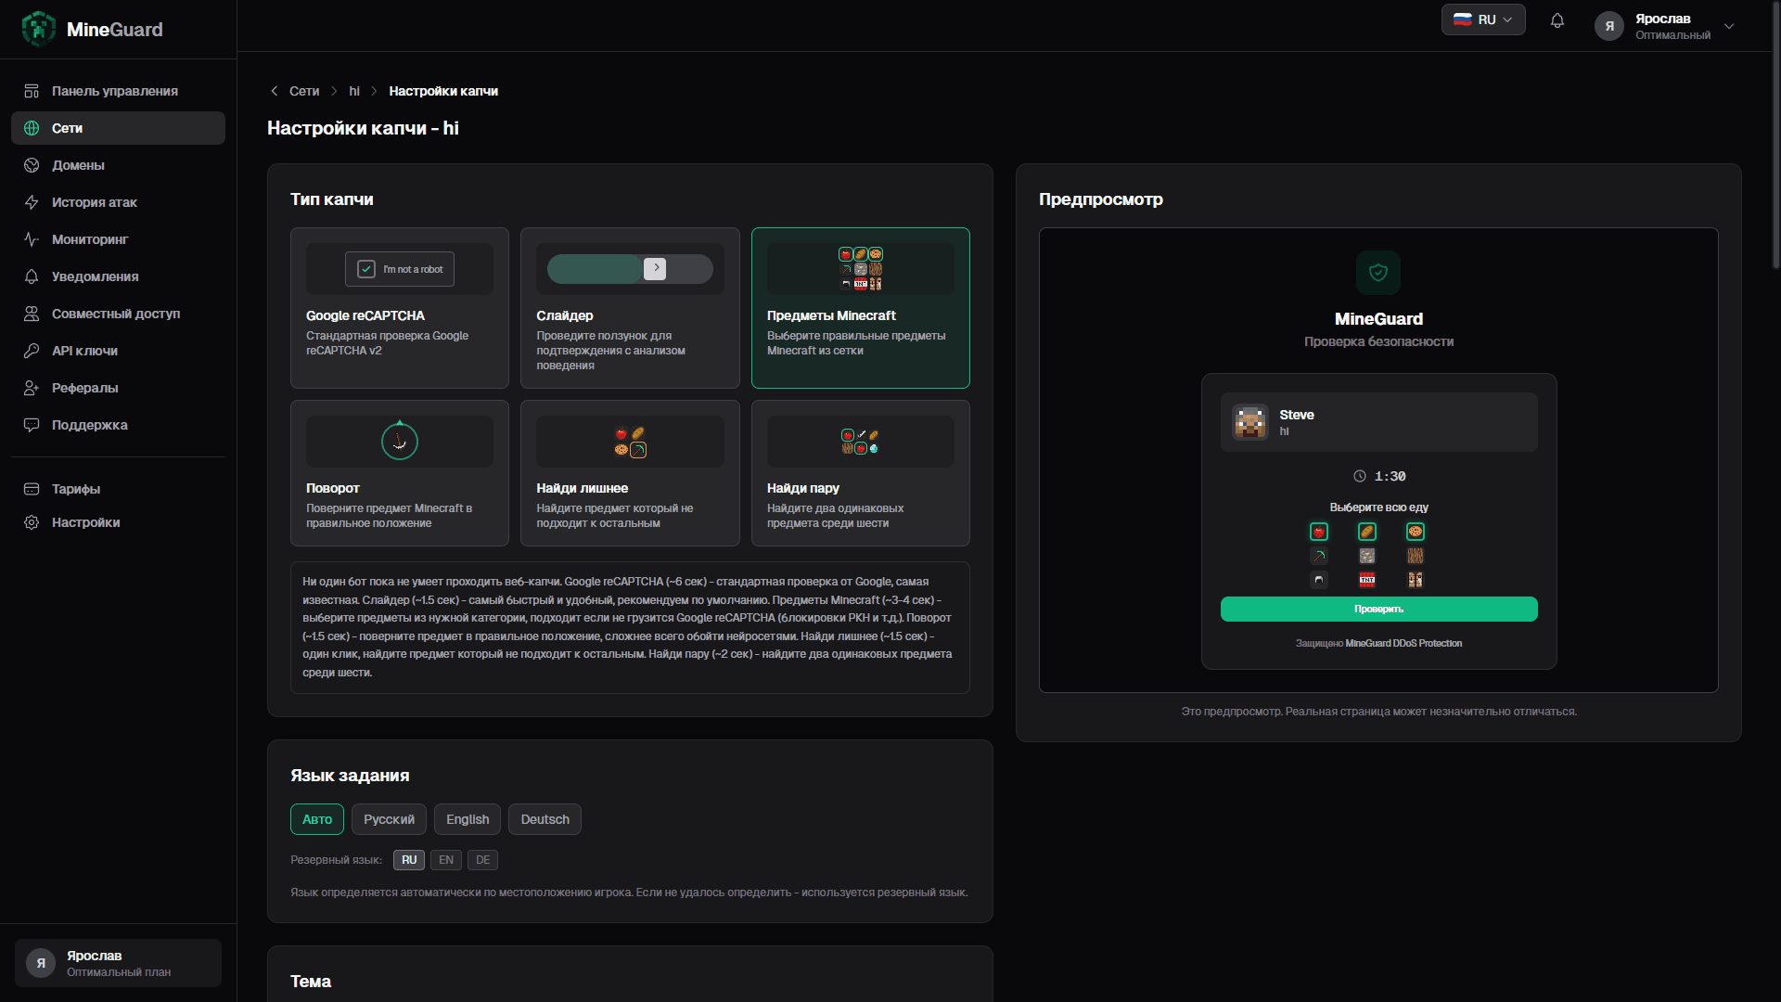Click the Предпросмотр heading
The height and width of the screenshot is (1002, 1781).
pos(1101,199)
